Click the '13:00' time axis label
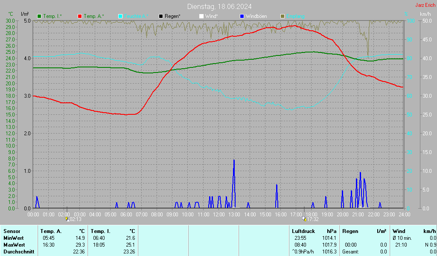The image size is (437, 256). (234, 214)
